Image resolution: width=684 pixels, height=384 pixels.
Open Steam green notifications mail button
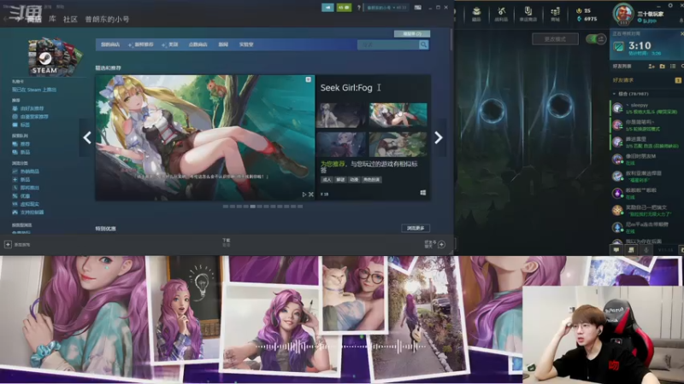(x=344, y=8)
